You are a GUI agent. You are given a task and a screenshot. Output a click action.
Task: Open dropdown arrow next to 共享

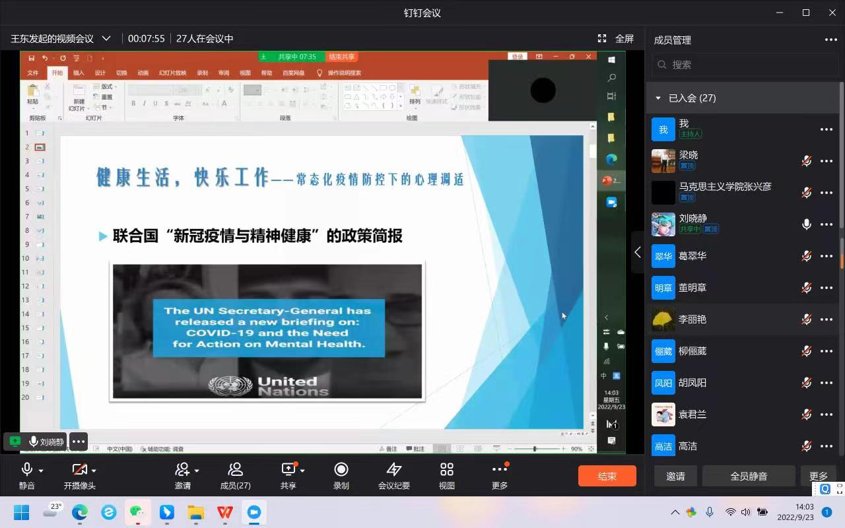click(302, 471)
